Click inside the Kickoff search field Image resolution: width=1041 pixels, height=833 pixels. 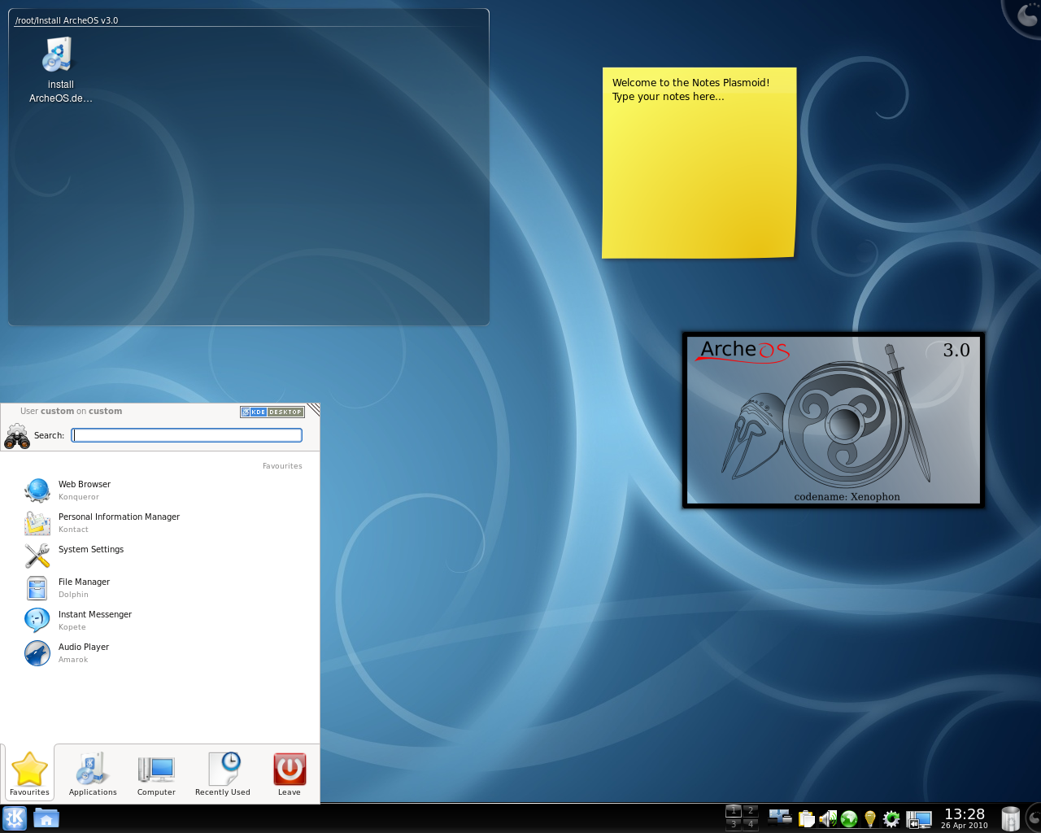click(186, 434)
